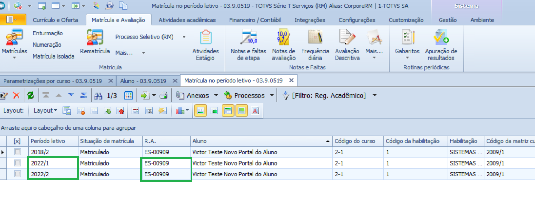
Task: Open Apuração de resultados
Action: pyautogui.click(x=441, y=46)
